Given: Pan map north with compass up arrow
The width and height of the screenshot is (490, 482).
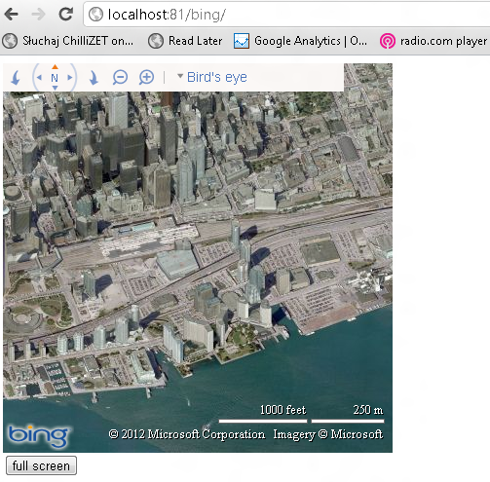Looking at the screenshot, I should (x=55, y=67).
